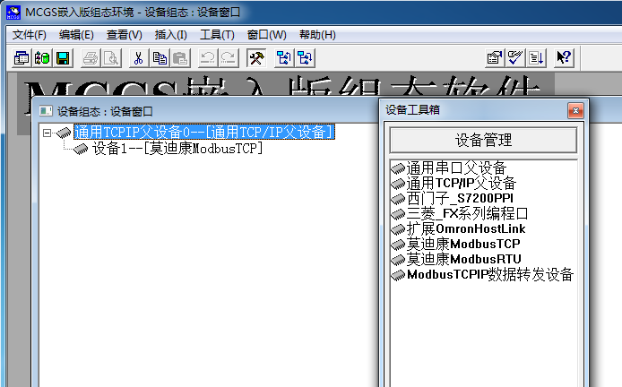
Task: Click the Copy icon in toolbar
Action: pyautogui.click(x=160, y=58)
